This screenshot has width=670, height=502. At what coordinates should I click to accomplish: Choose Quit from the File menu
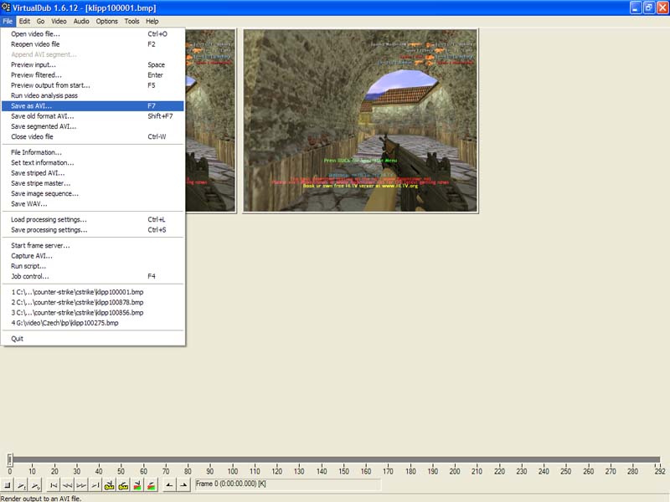coord(93,339)
